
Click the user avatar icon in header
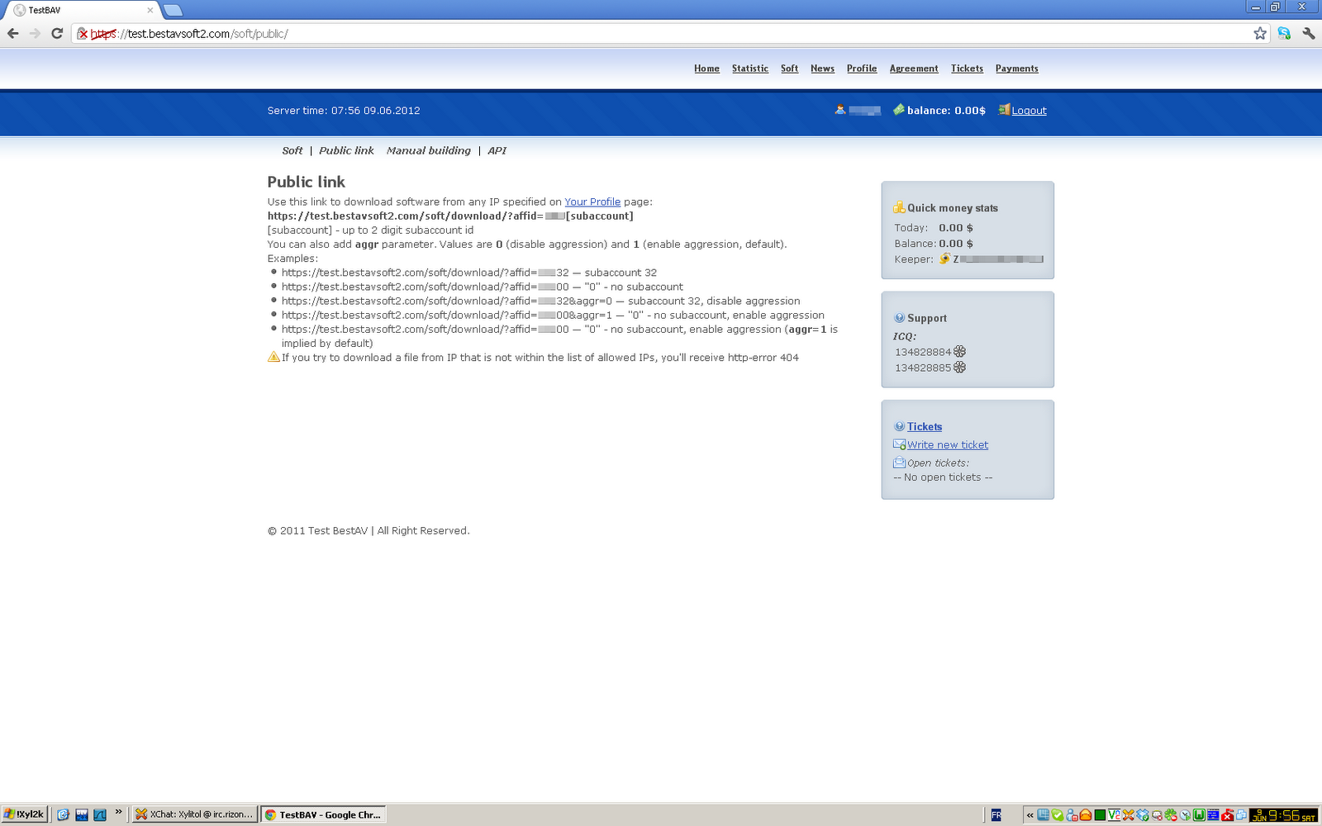(x=840, y=109)
